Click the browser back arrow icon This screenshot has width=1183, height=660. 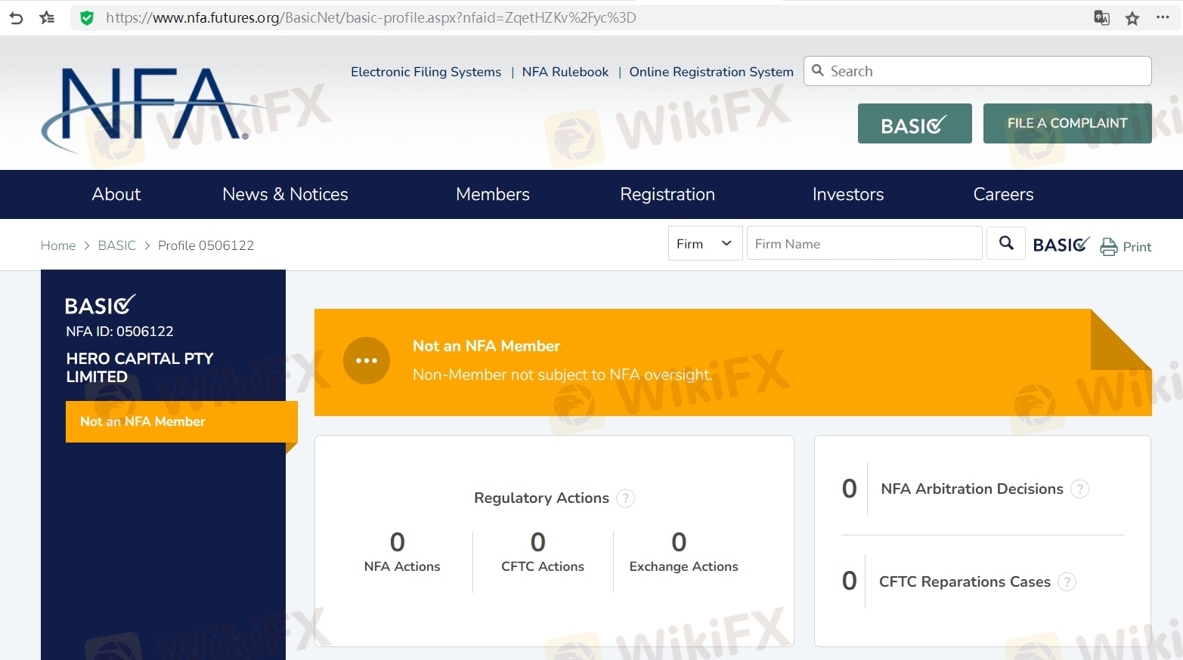pyautogui.click(x=16, y=18)
